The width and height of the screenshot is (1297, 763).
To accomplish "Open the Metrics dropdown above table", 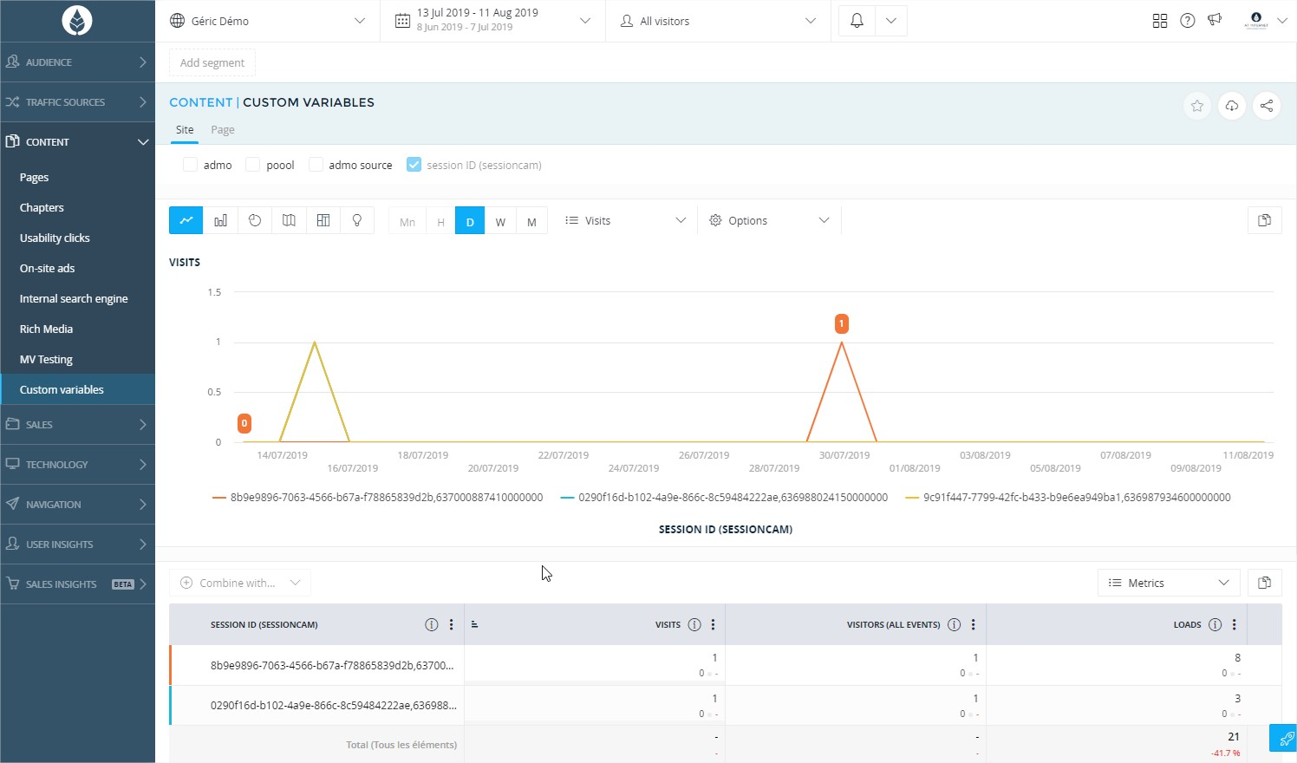I will (x=1168, y=583).
